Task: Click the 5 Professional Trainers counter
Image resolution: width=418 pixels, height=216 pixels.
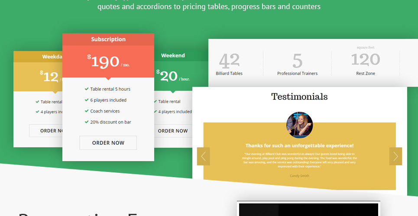Action: (x=297, y=64)
